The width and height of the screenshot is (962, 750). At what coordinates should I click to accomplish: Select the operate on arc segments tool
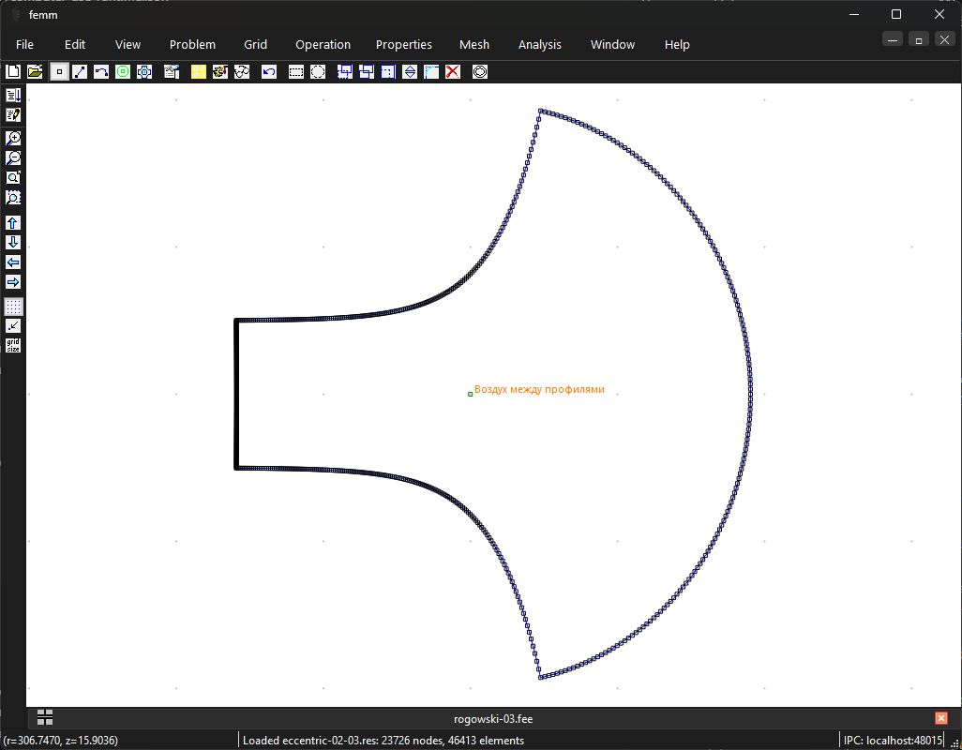point(101,72)
